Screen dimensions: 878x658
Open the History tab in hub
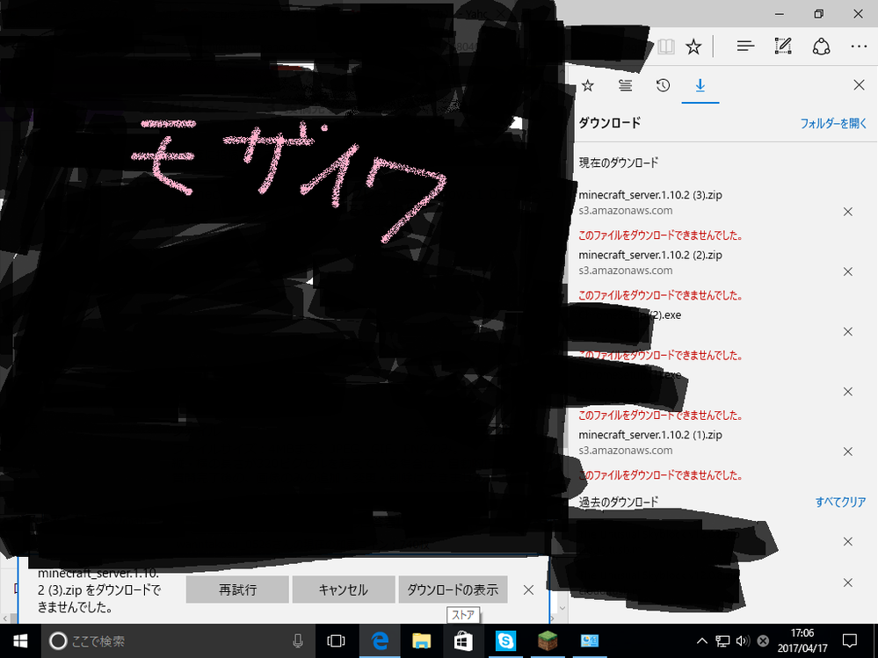click(x=663, y=85)
